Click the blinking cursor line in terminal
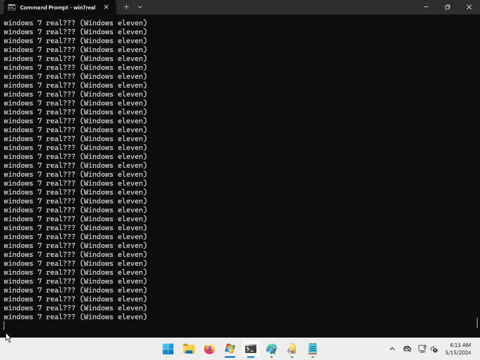 tap(4, 326)
